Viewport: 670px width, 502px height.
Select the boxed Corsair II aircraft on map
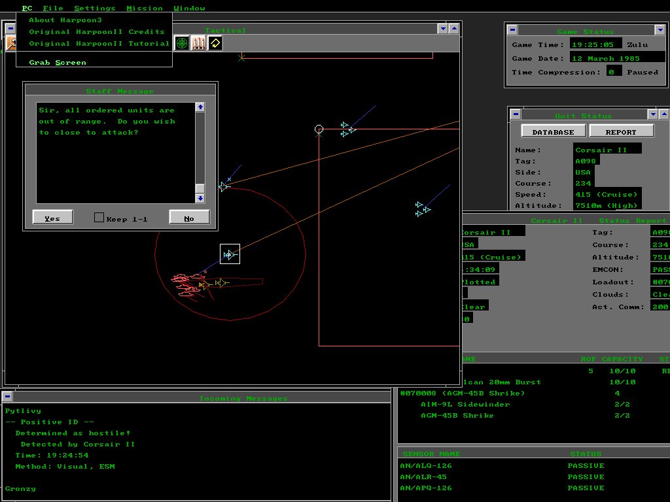point(230,254)
